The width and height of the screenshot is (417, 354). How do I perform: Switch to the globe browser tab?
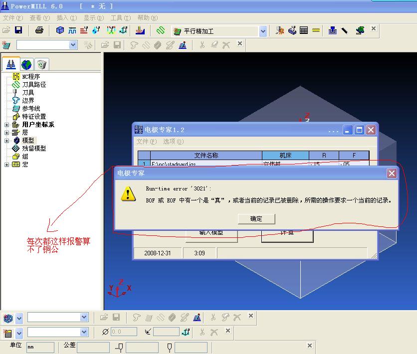[26, 64]
